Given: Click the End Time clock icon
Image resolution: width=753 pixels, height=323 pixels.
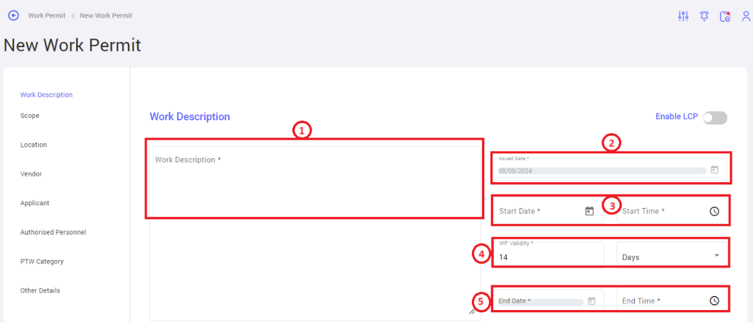Looking at the screenshot, I should click(x=715, y=301).
